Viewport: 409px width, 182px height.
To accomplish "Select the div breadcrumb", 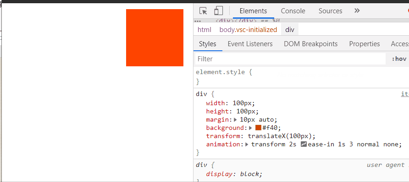I will [290, 30].
